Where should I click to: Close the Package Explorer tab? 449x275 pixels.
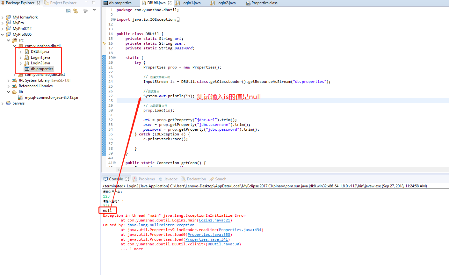39,3
